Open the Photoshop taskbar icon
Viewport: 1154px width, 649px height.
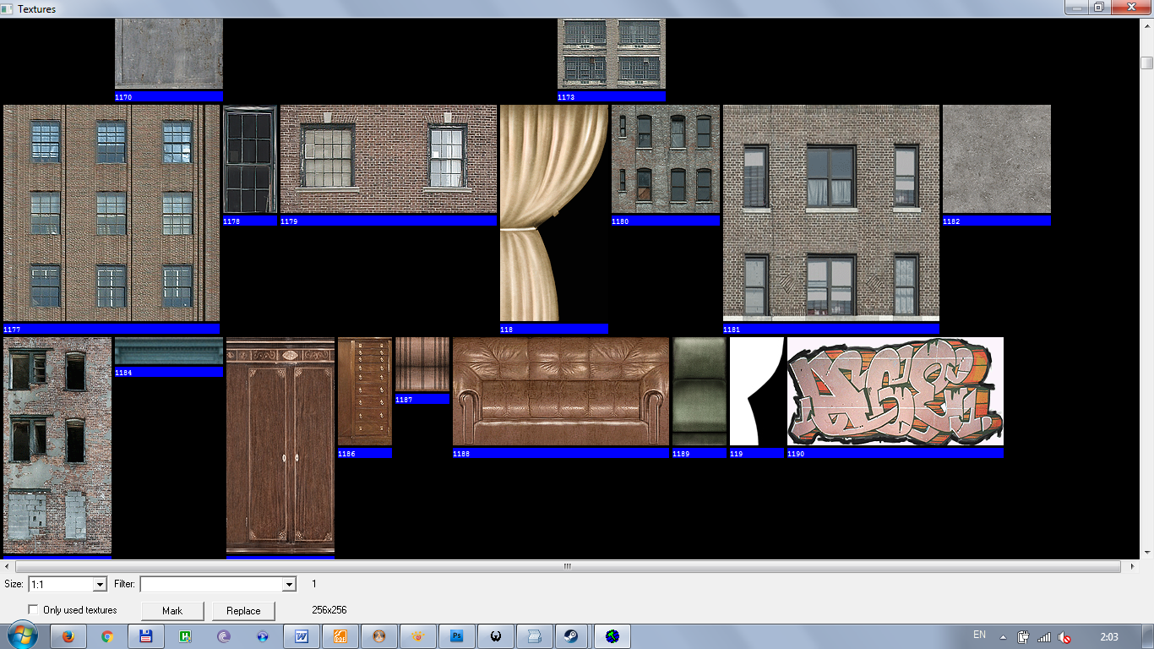click(x=457, y=636)
